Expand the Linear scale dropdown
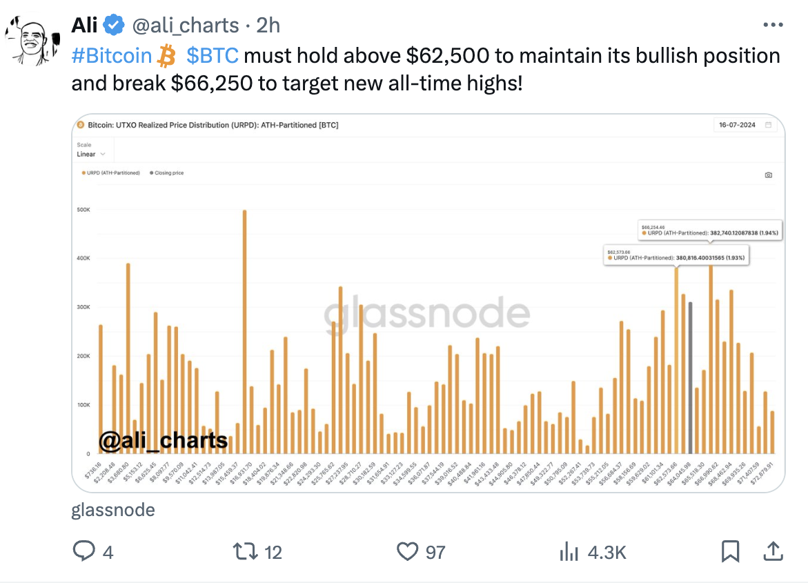The width and height of the screenshot is (808, 583). point(91,154)
